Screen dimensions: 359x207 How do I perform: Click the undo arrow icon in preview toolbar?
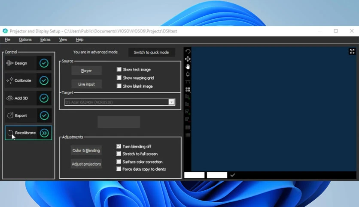pos(188,51)
